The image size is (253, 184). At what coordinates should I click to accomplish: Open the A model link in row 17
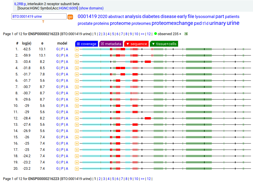click(x=67, y=150)
